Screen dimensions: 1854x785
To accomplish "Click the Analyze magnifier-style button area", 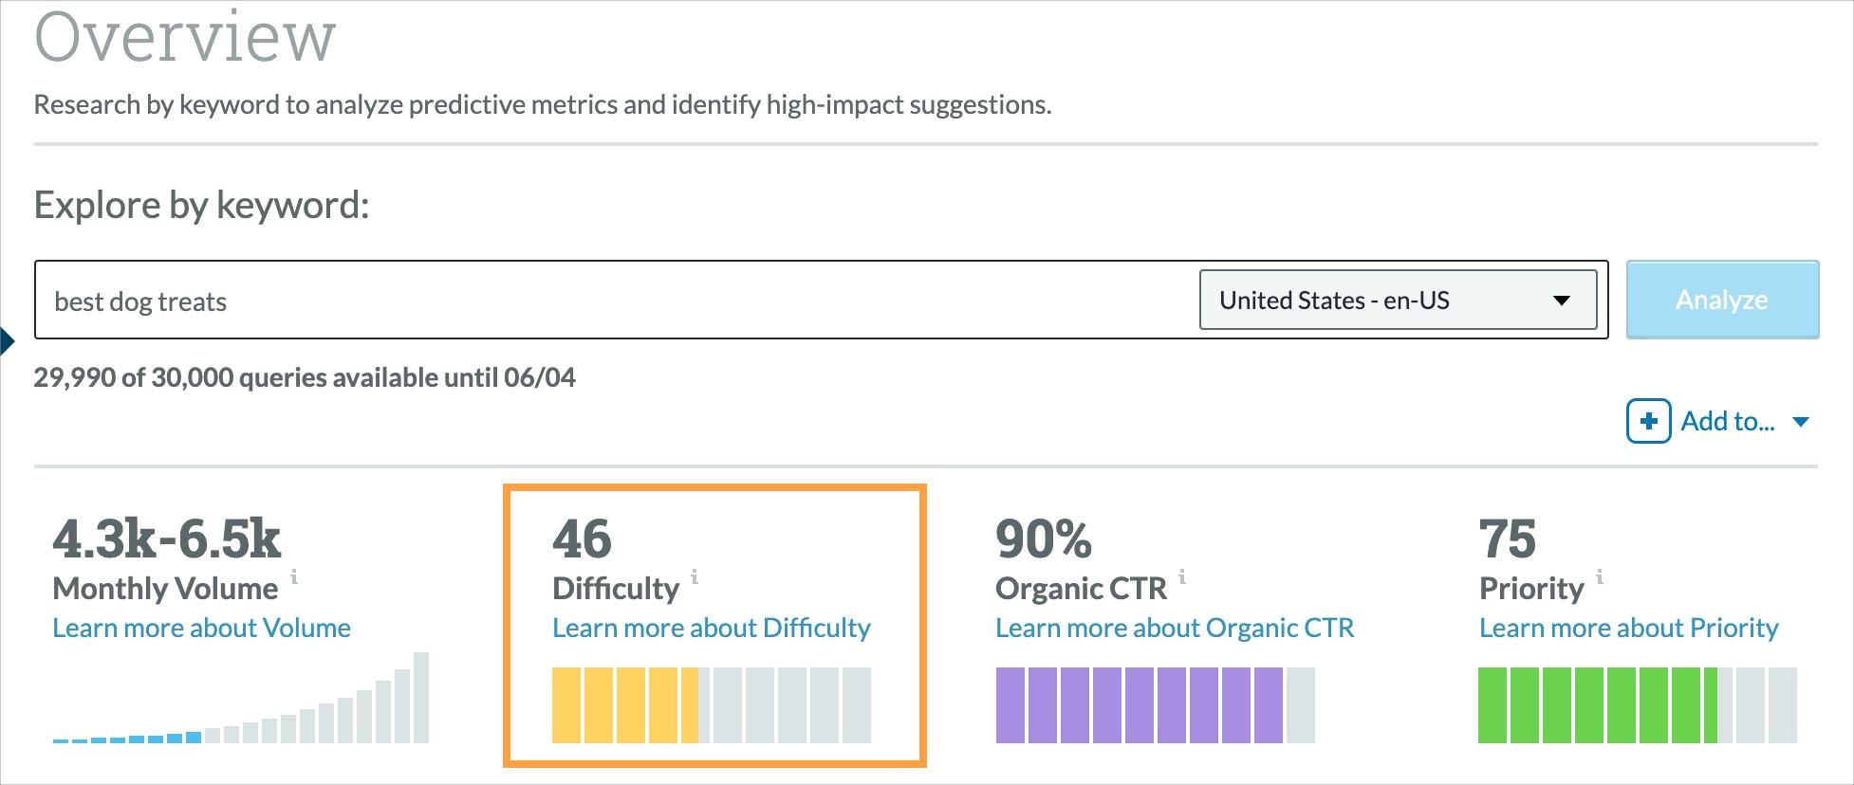I will coord(1721,300).
